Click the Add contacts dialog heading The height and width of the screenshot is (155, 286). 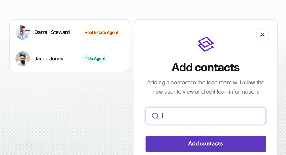[205, 67]
